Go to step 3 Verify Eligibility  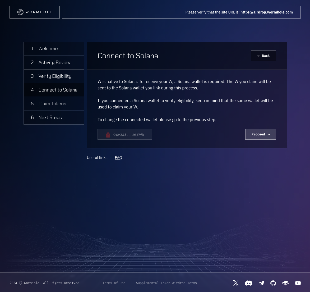[54, 76]
